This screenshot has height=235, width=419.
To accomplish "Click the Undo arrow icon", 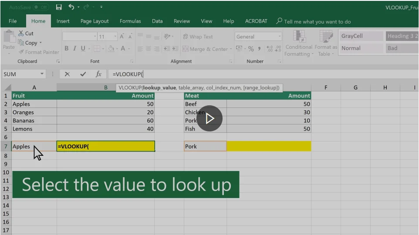I will tap(71, 7).
